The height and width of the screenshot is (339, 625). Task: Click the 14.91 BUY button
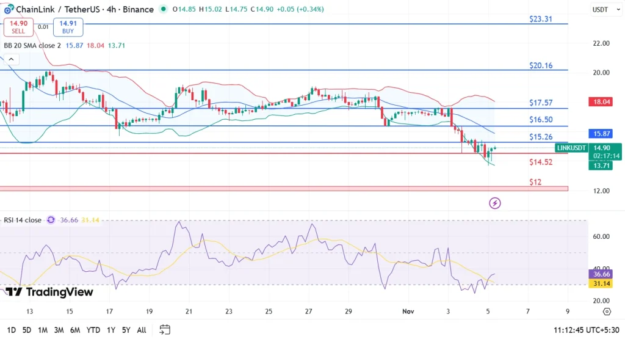click(68, 27)
